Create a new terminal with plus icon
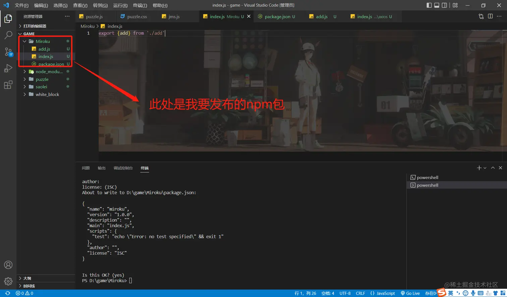The image size is (507, 297). [479, 168]
